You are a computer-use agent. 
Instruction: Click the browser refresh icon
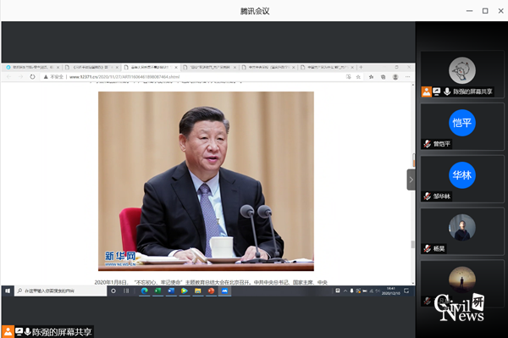[x=32, y=77]
